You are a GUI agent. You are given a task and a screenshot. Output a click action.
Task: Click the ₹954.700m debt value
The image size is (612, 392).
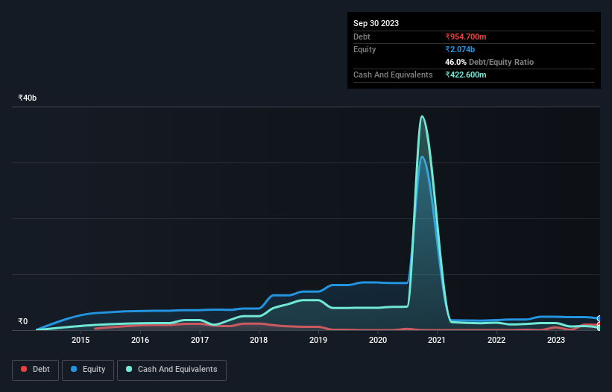pyautogui.click(x=466, y=37)
